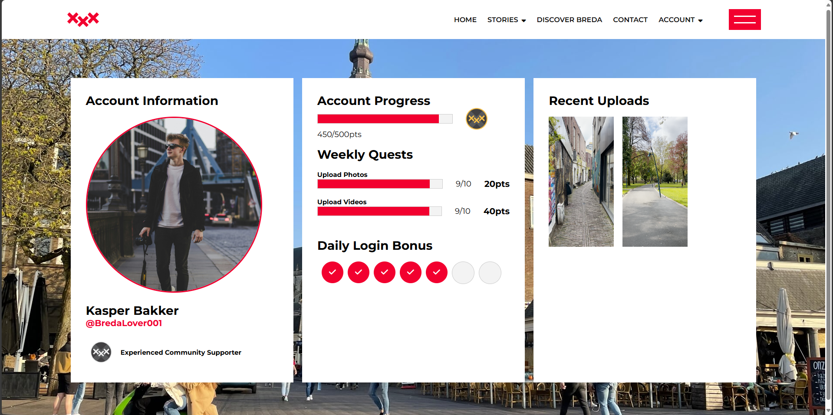Open the alleyway photo under Recent Uploads
The image size is (833, 415).
pos(581,181)
